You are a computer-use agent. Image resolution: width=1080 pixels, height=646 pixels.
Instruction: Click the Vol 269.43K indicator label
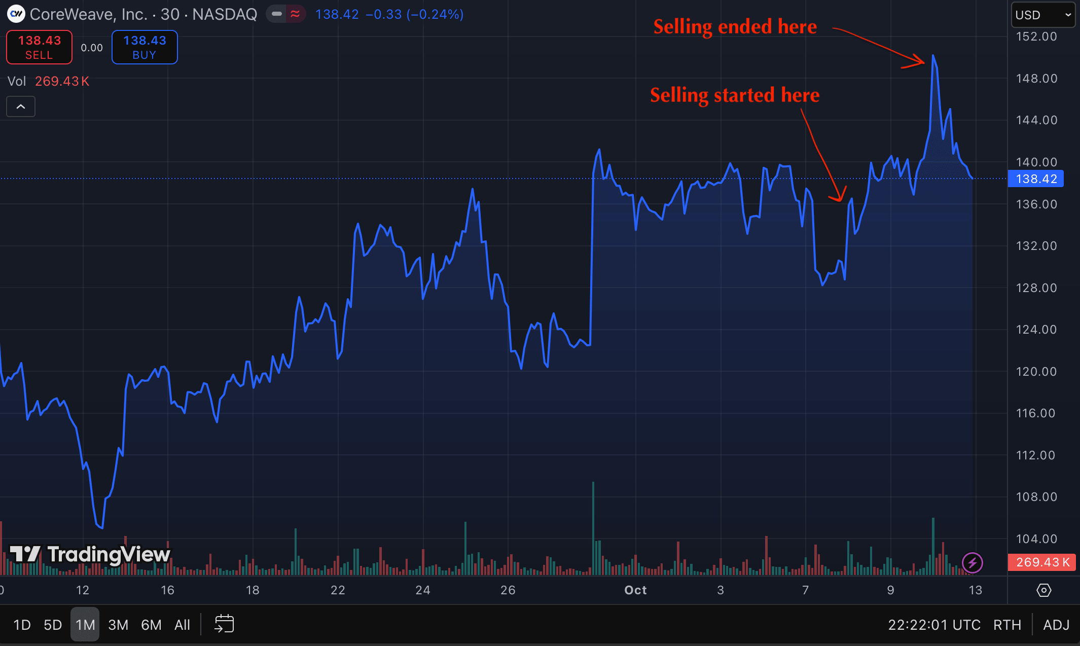pyautogui.click(x=48, y=81)
